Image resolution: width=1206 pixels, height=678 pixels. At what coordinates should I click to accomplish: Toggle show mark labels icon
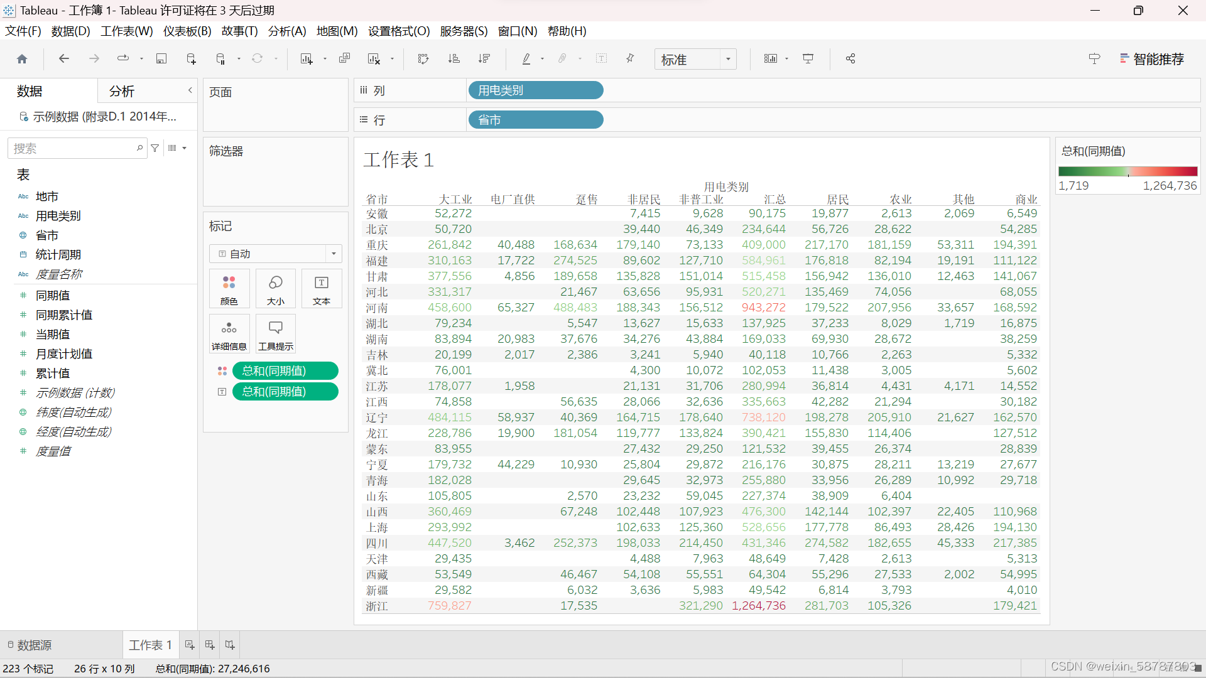pos(601,59)
